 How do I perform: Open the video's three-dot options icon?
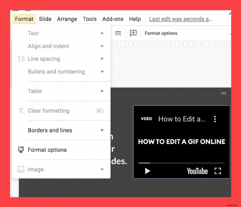[x=215, y=119]
